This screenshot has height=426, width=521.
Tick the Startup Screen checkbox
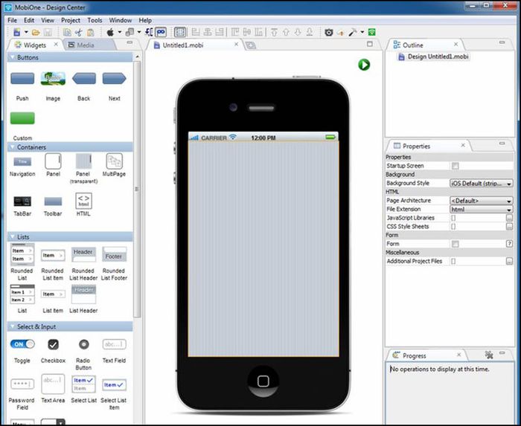(456, 166)
